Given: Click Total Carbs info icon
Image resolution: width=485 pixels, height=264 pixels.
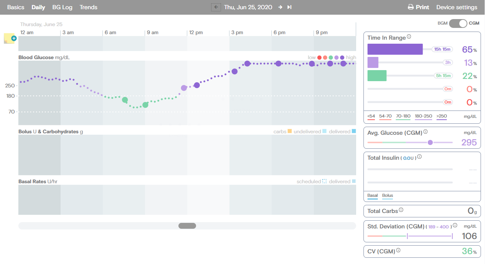Looking at the screenshot, I should [401, 210].
